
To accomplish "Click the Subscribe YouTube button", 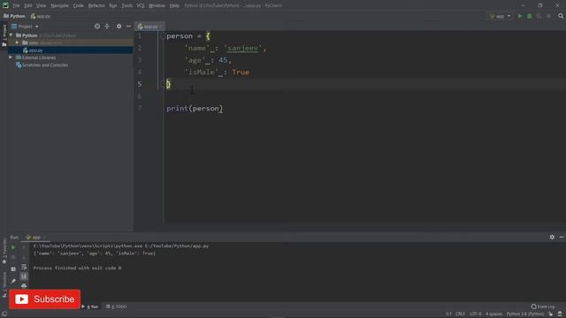I will tap(45, 299).
